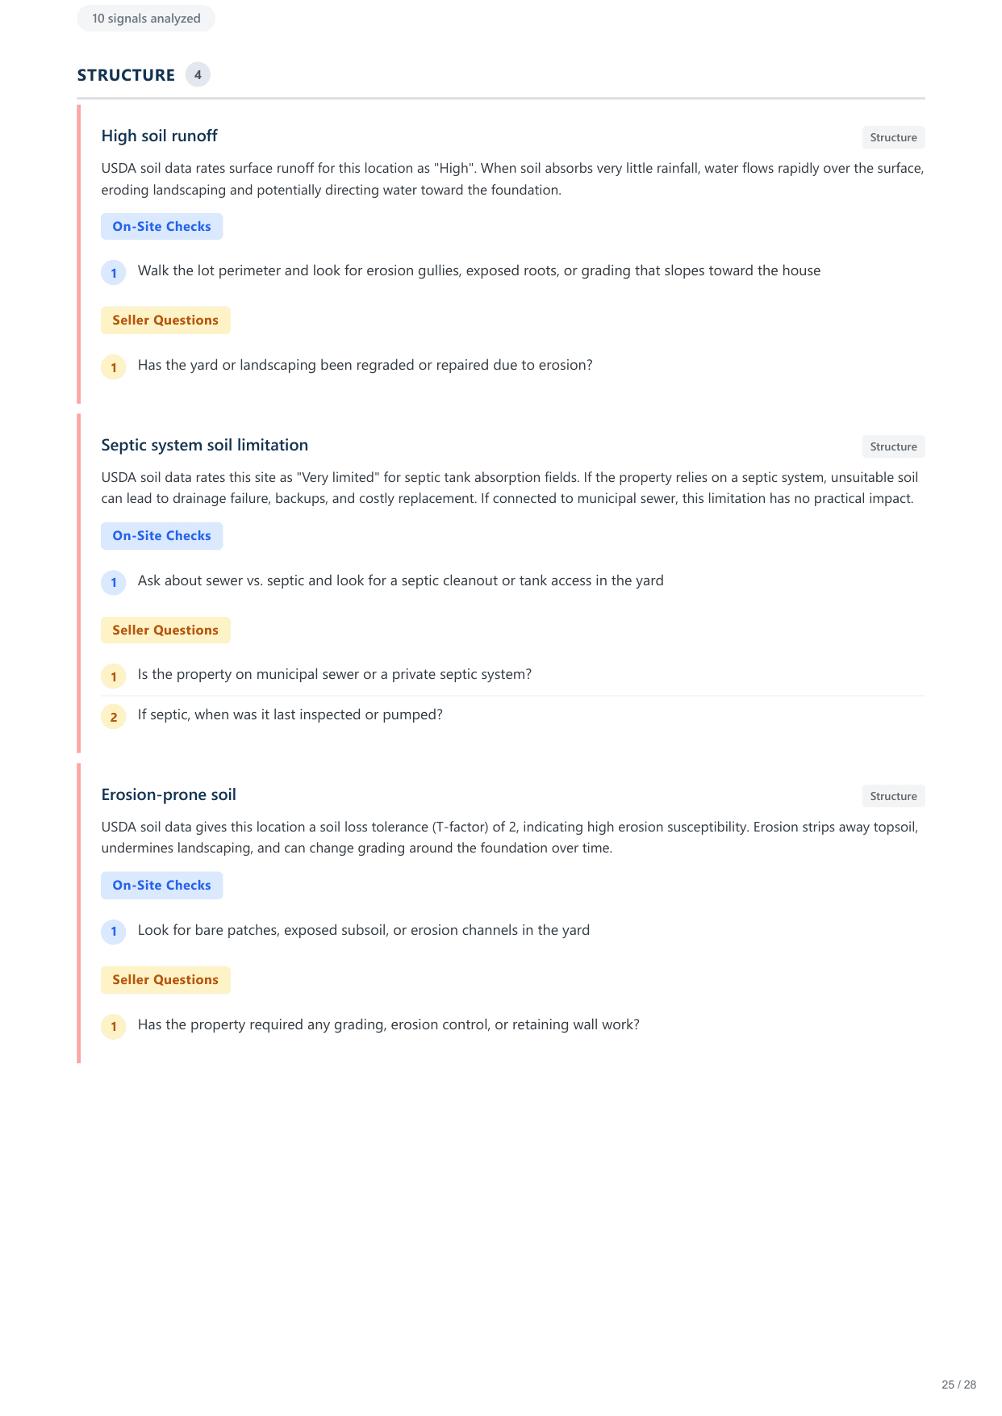Screen dimensions: 1002x1416
Task: Click blue number 1 beside sewer vs. septic check
Action: 114,582
